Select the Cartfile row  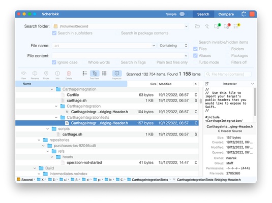tap(107, 95)
